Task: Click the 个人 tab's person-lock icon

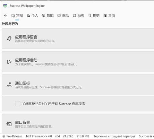Action: [x=28, y=16]
